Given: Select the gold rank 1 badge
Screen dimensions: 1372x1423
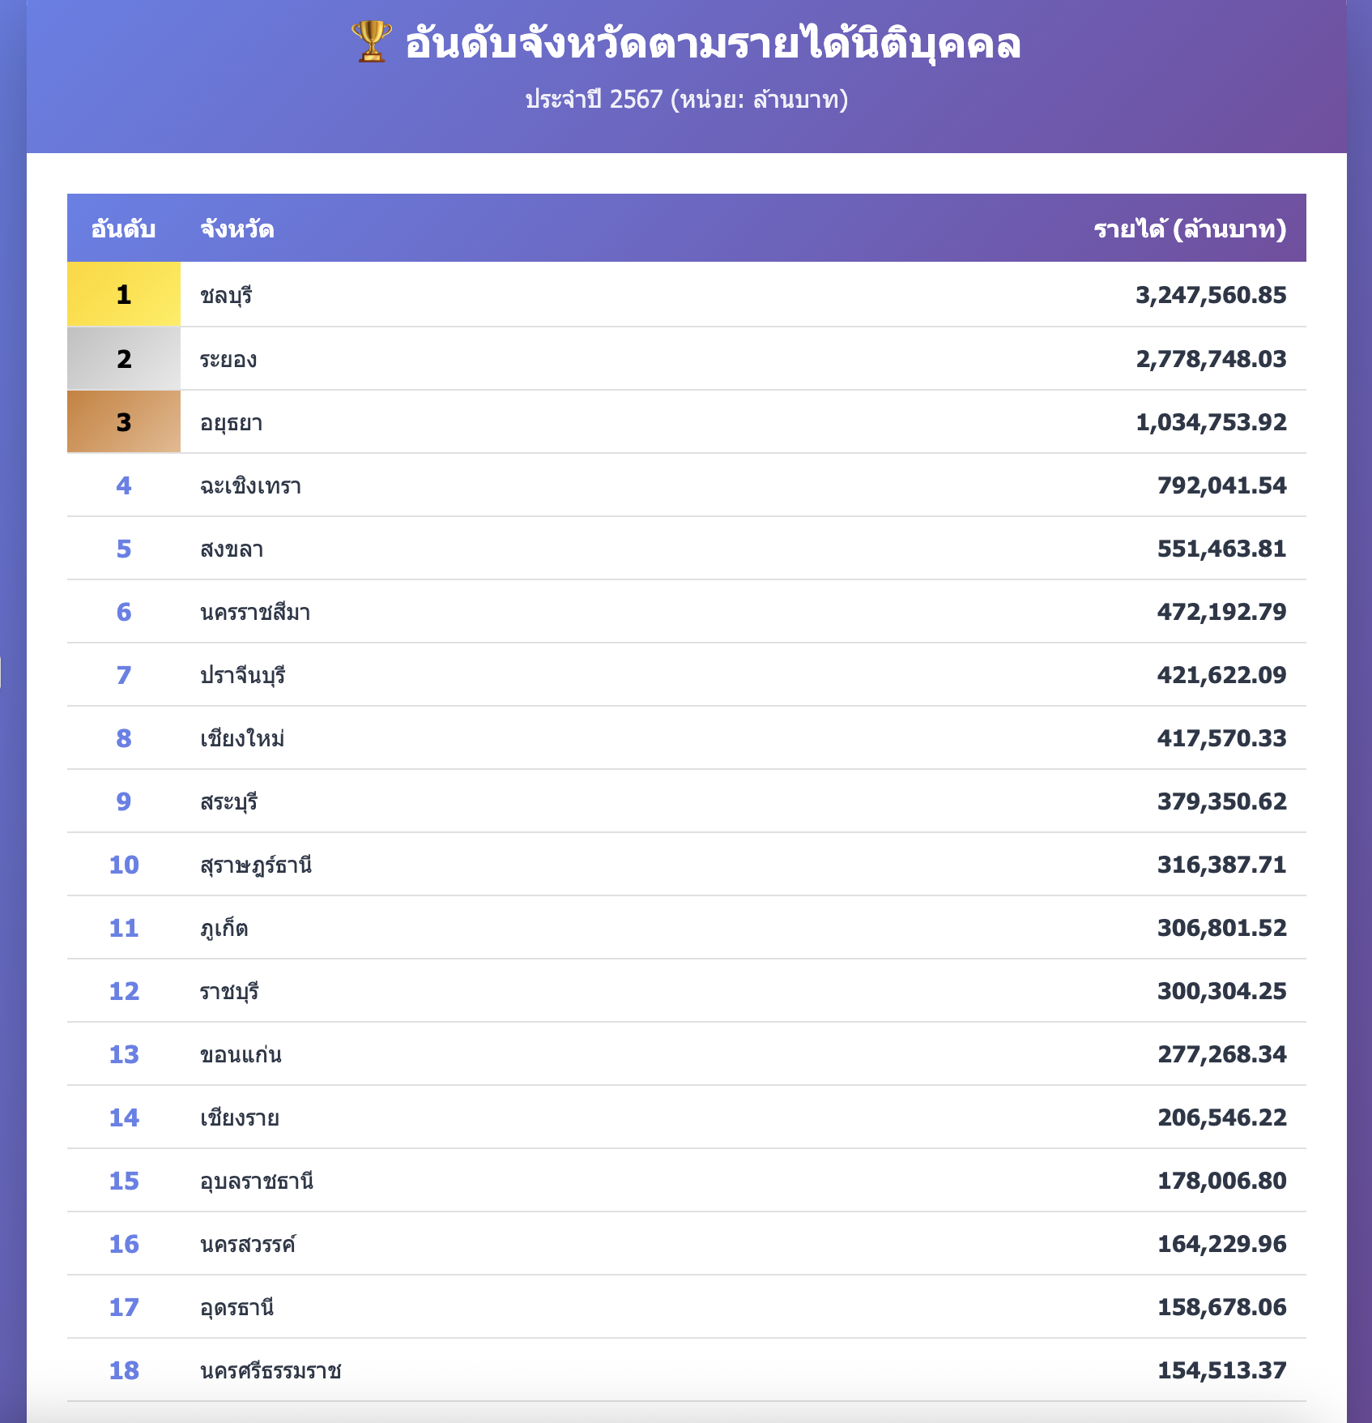Looking at the screenshot, I should pos(124,294).
